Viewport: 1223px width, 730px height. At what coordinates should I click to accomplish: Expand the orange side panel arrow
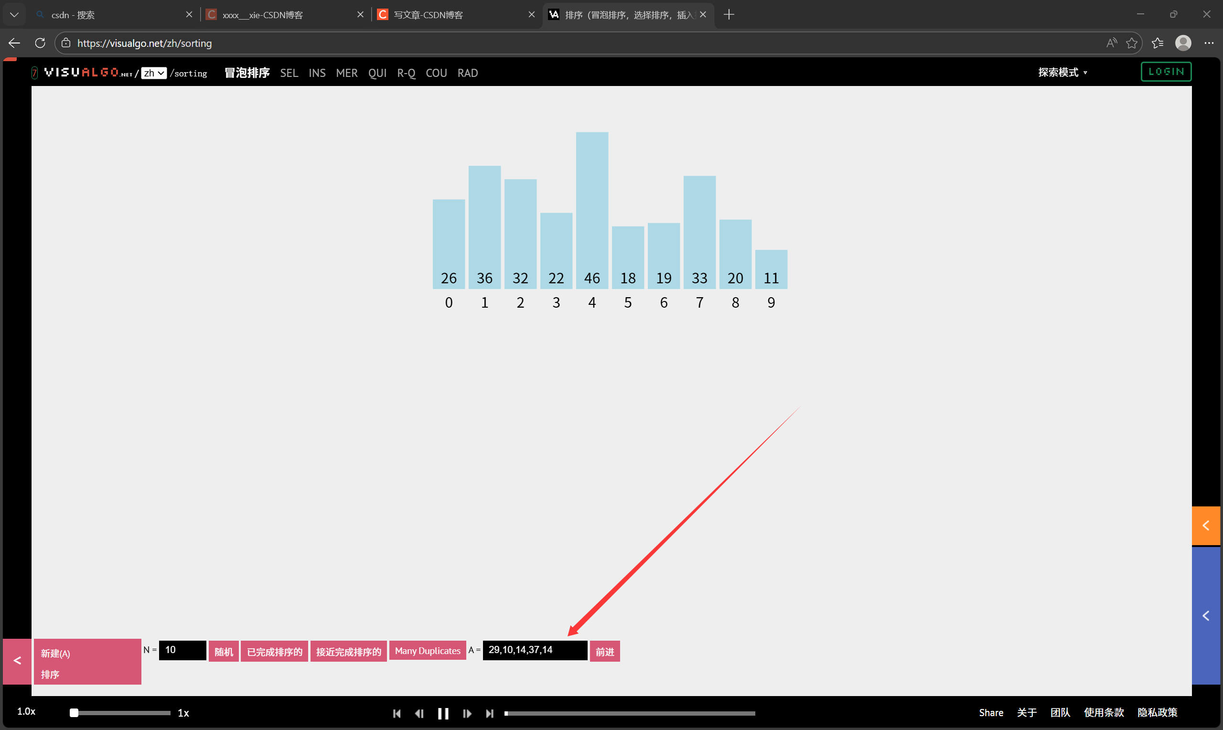click(1206, 526)
